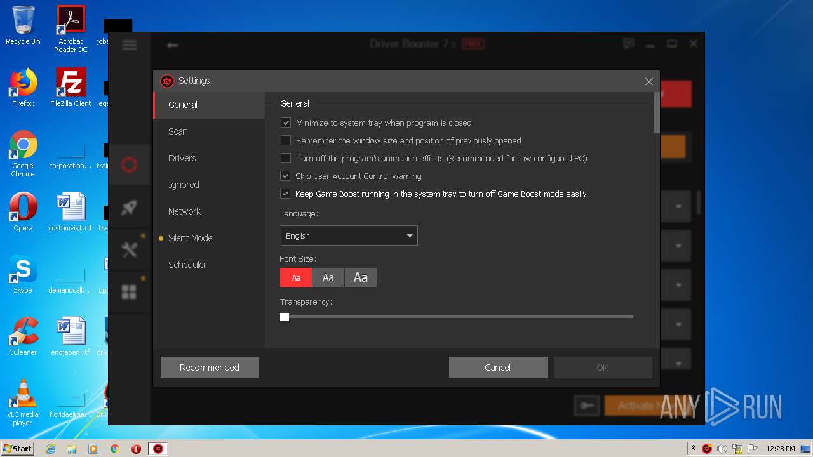Select the medium font size option

pos(328,277)
